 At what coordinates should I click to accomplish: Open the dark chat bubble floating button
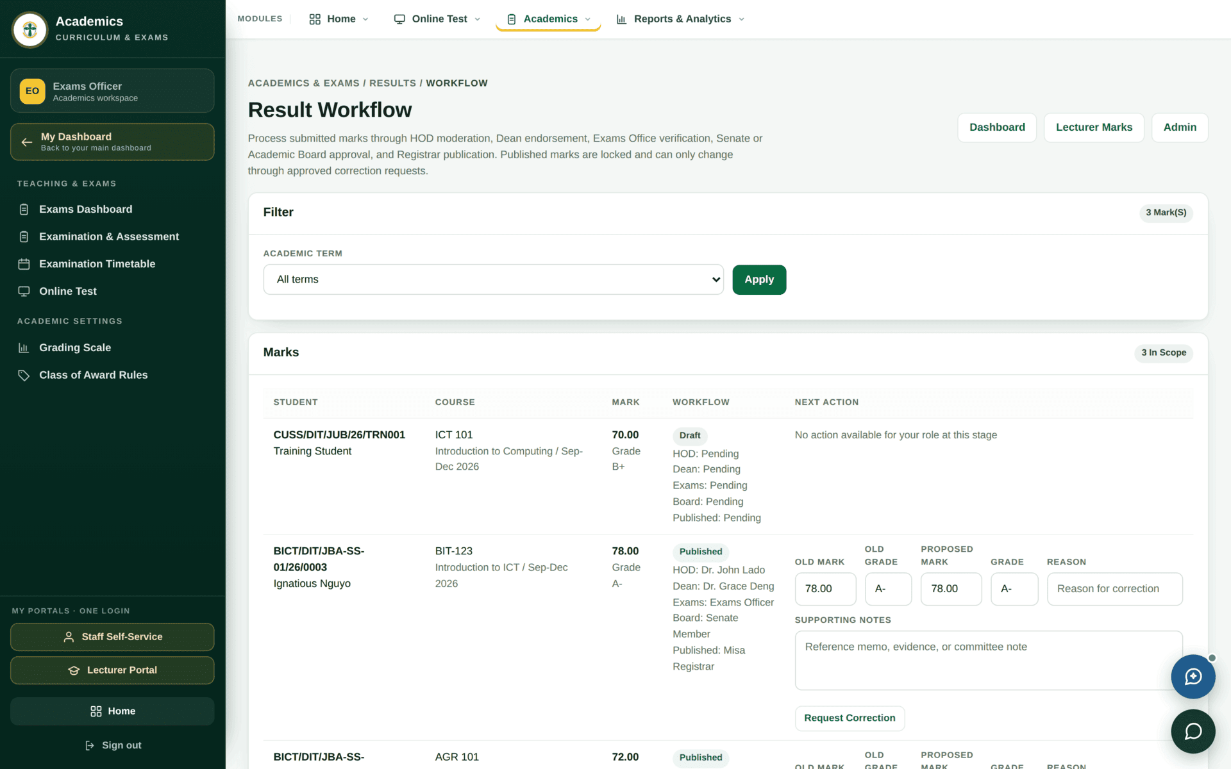pyautogui.click(x=1193, y=731)
